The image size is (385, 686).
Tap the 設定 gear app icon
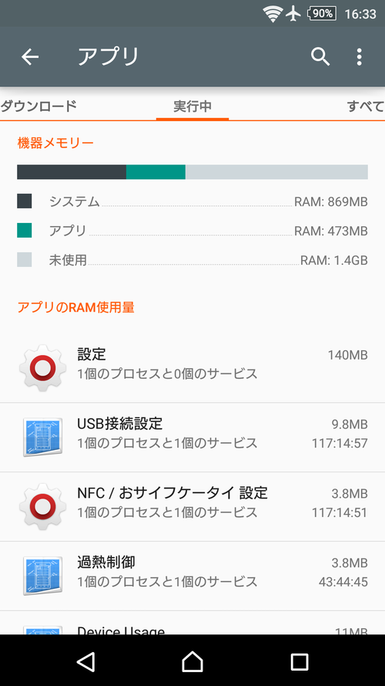coord(42,368)
